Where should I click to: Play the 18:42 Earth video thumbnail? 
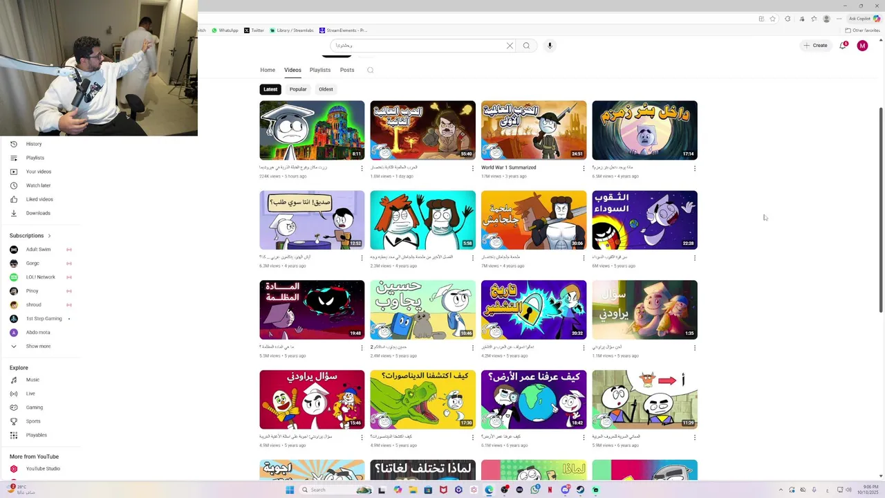click(534, 400)
